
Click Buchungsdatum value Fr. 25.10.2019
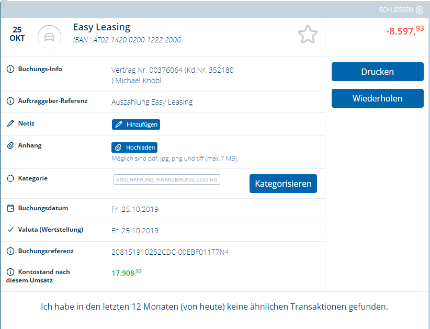click(135, 209)
